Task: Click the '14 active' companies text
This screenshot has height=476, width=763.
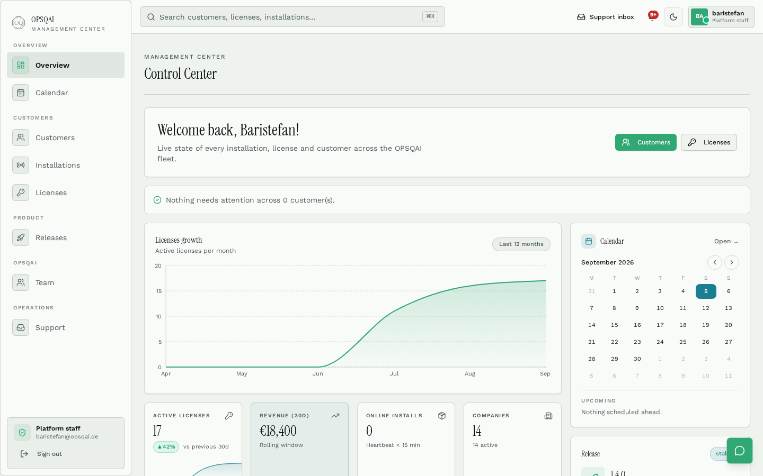Action: [485, 445]
